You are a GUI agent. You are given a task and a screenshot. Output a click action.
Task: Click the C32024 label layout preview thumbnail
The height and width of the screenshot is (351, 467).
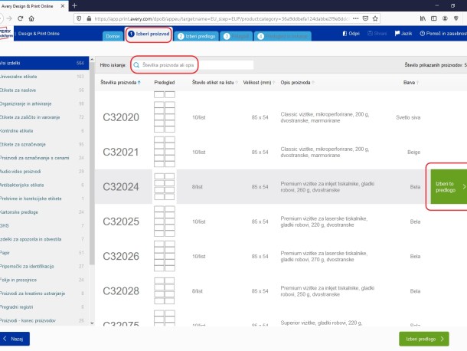point(165,187)
